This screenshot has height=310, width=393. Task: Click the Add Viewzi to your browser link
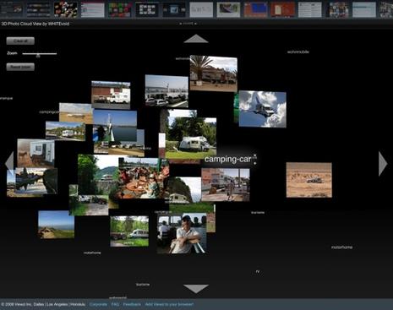click(x=169, y=304)
